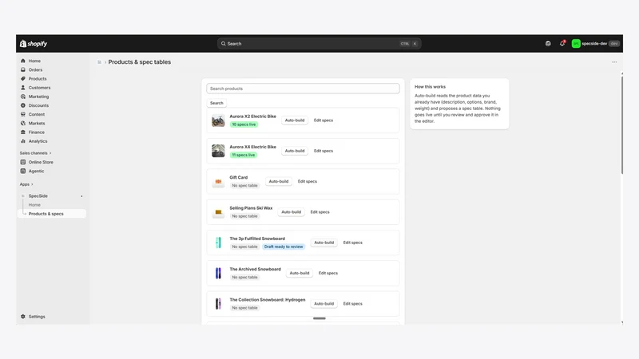Open the Customers section

point(39,88)
